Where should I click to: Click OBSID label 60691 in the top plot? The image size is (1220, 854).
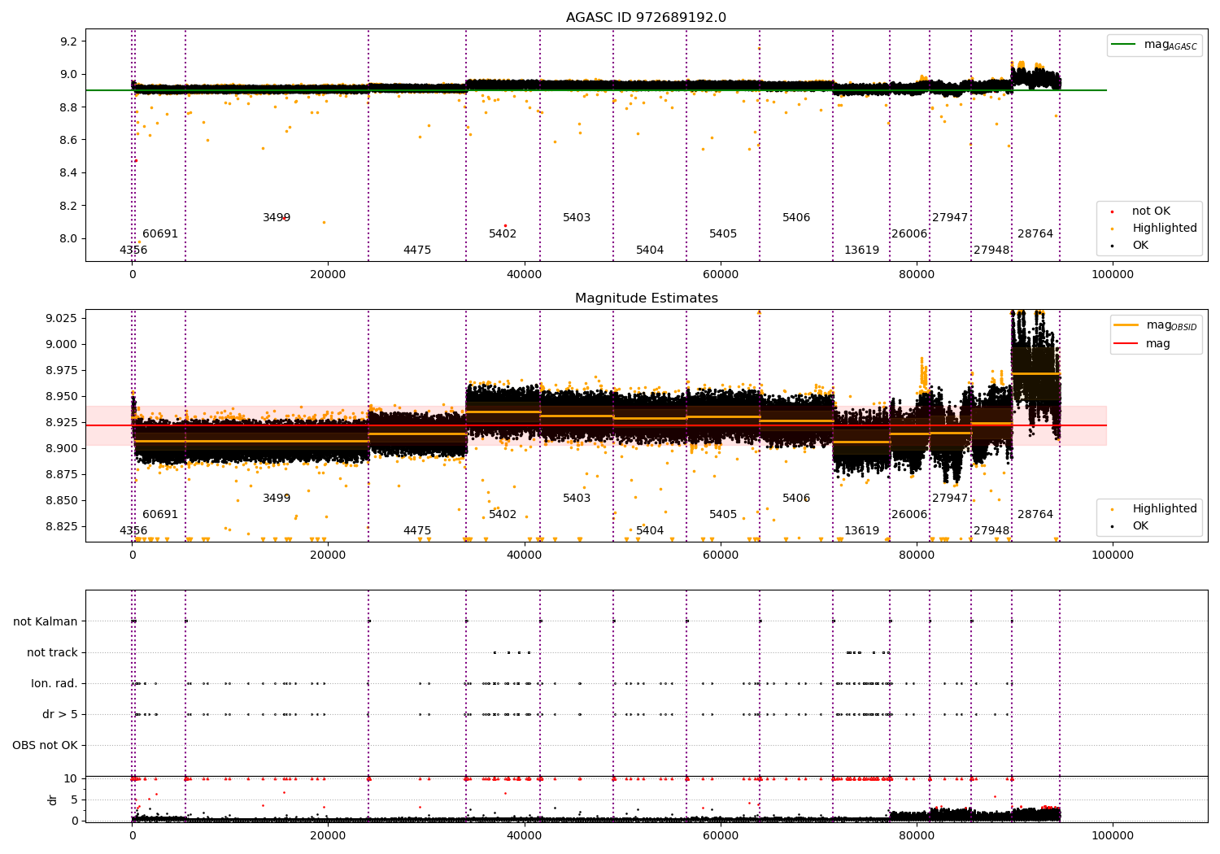[160, 234]
